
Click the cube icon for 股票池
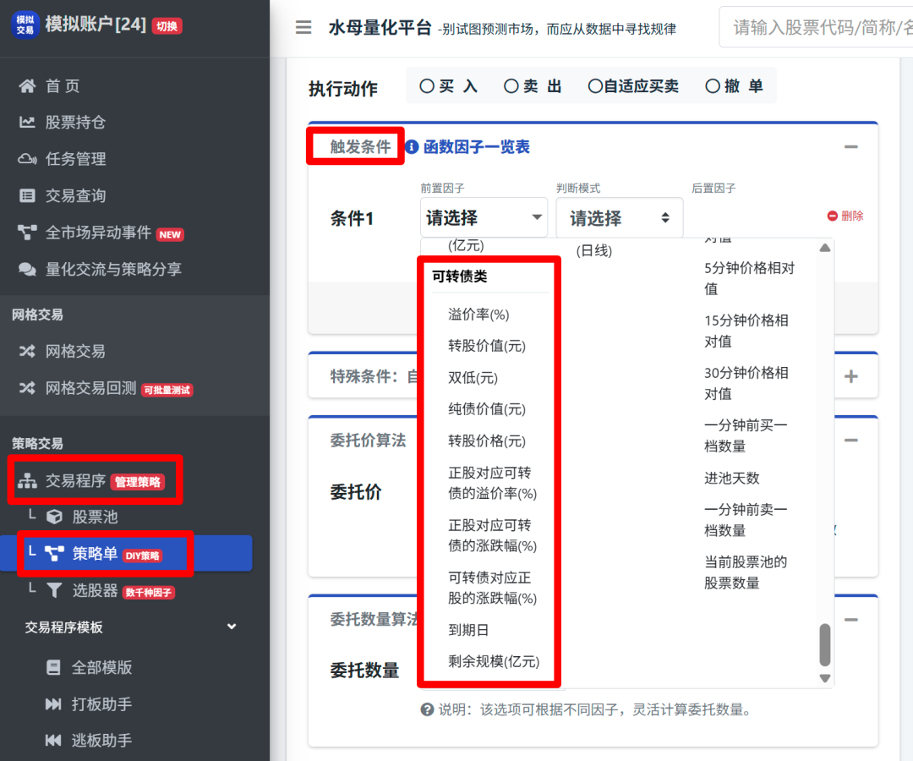54,517
